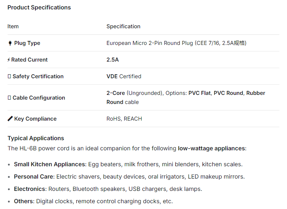Click the square icon before Safety Certification
This screenshot has width=287, height=209.
[9, 76]
